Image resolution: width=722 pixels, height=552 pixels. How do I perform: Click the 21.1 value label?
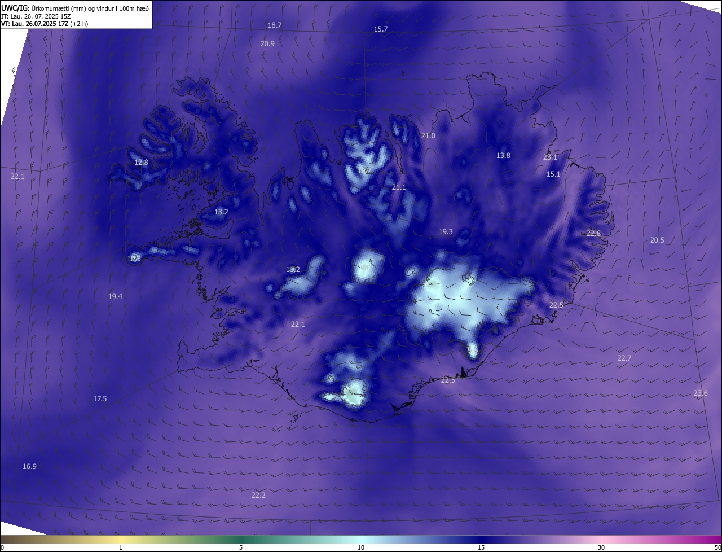click(399, 187)
